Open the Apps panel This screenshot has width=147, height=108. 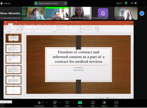tap(93, 104)
